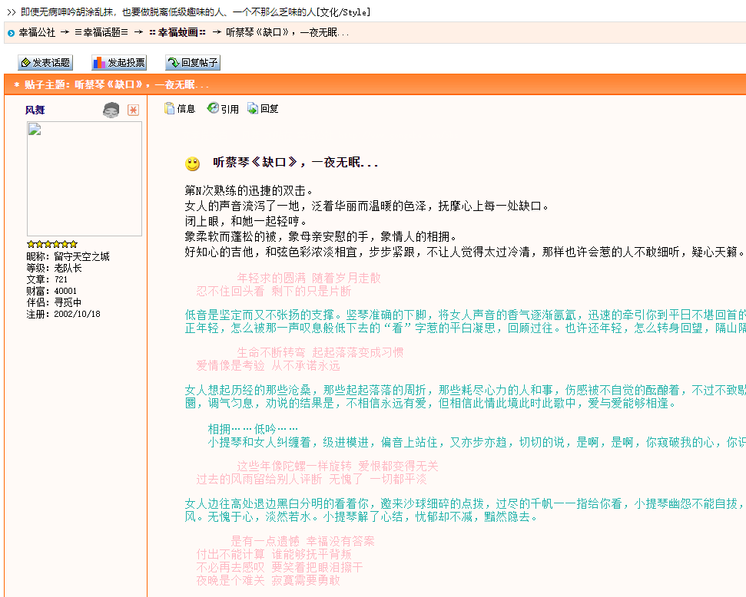Click the broken avatar image of 风舞

point(84,178)
